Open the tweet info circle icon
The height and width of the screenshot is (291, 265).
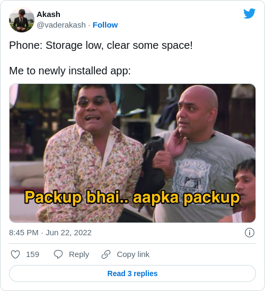(x=250, y=233)
